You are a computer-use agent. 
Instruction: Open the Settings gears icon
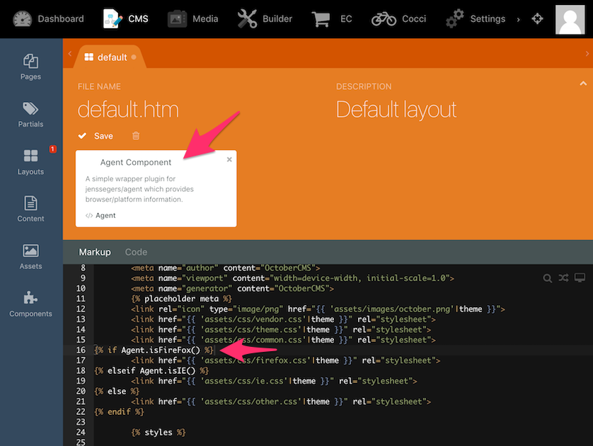coord(455,19)
